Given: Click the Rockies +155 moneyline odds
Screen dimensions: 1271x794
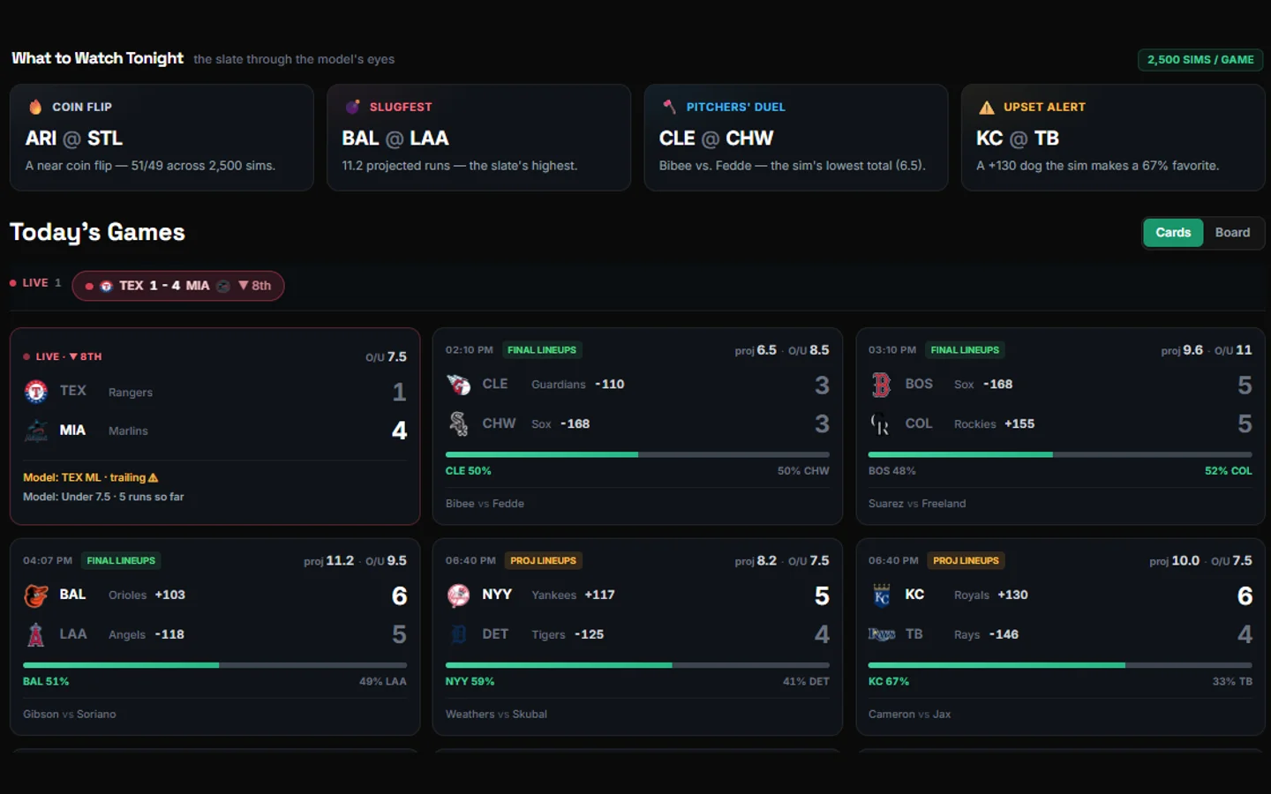Looking at the screenshot, I should [1019, 424].
